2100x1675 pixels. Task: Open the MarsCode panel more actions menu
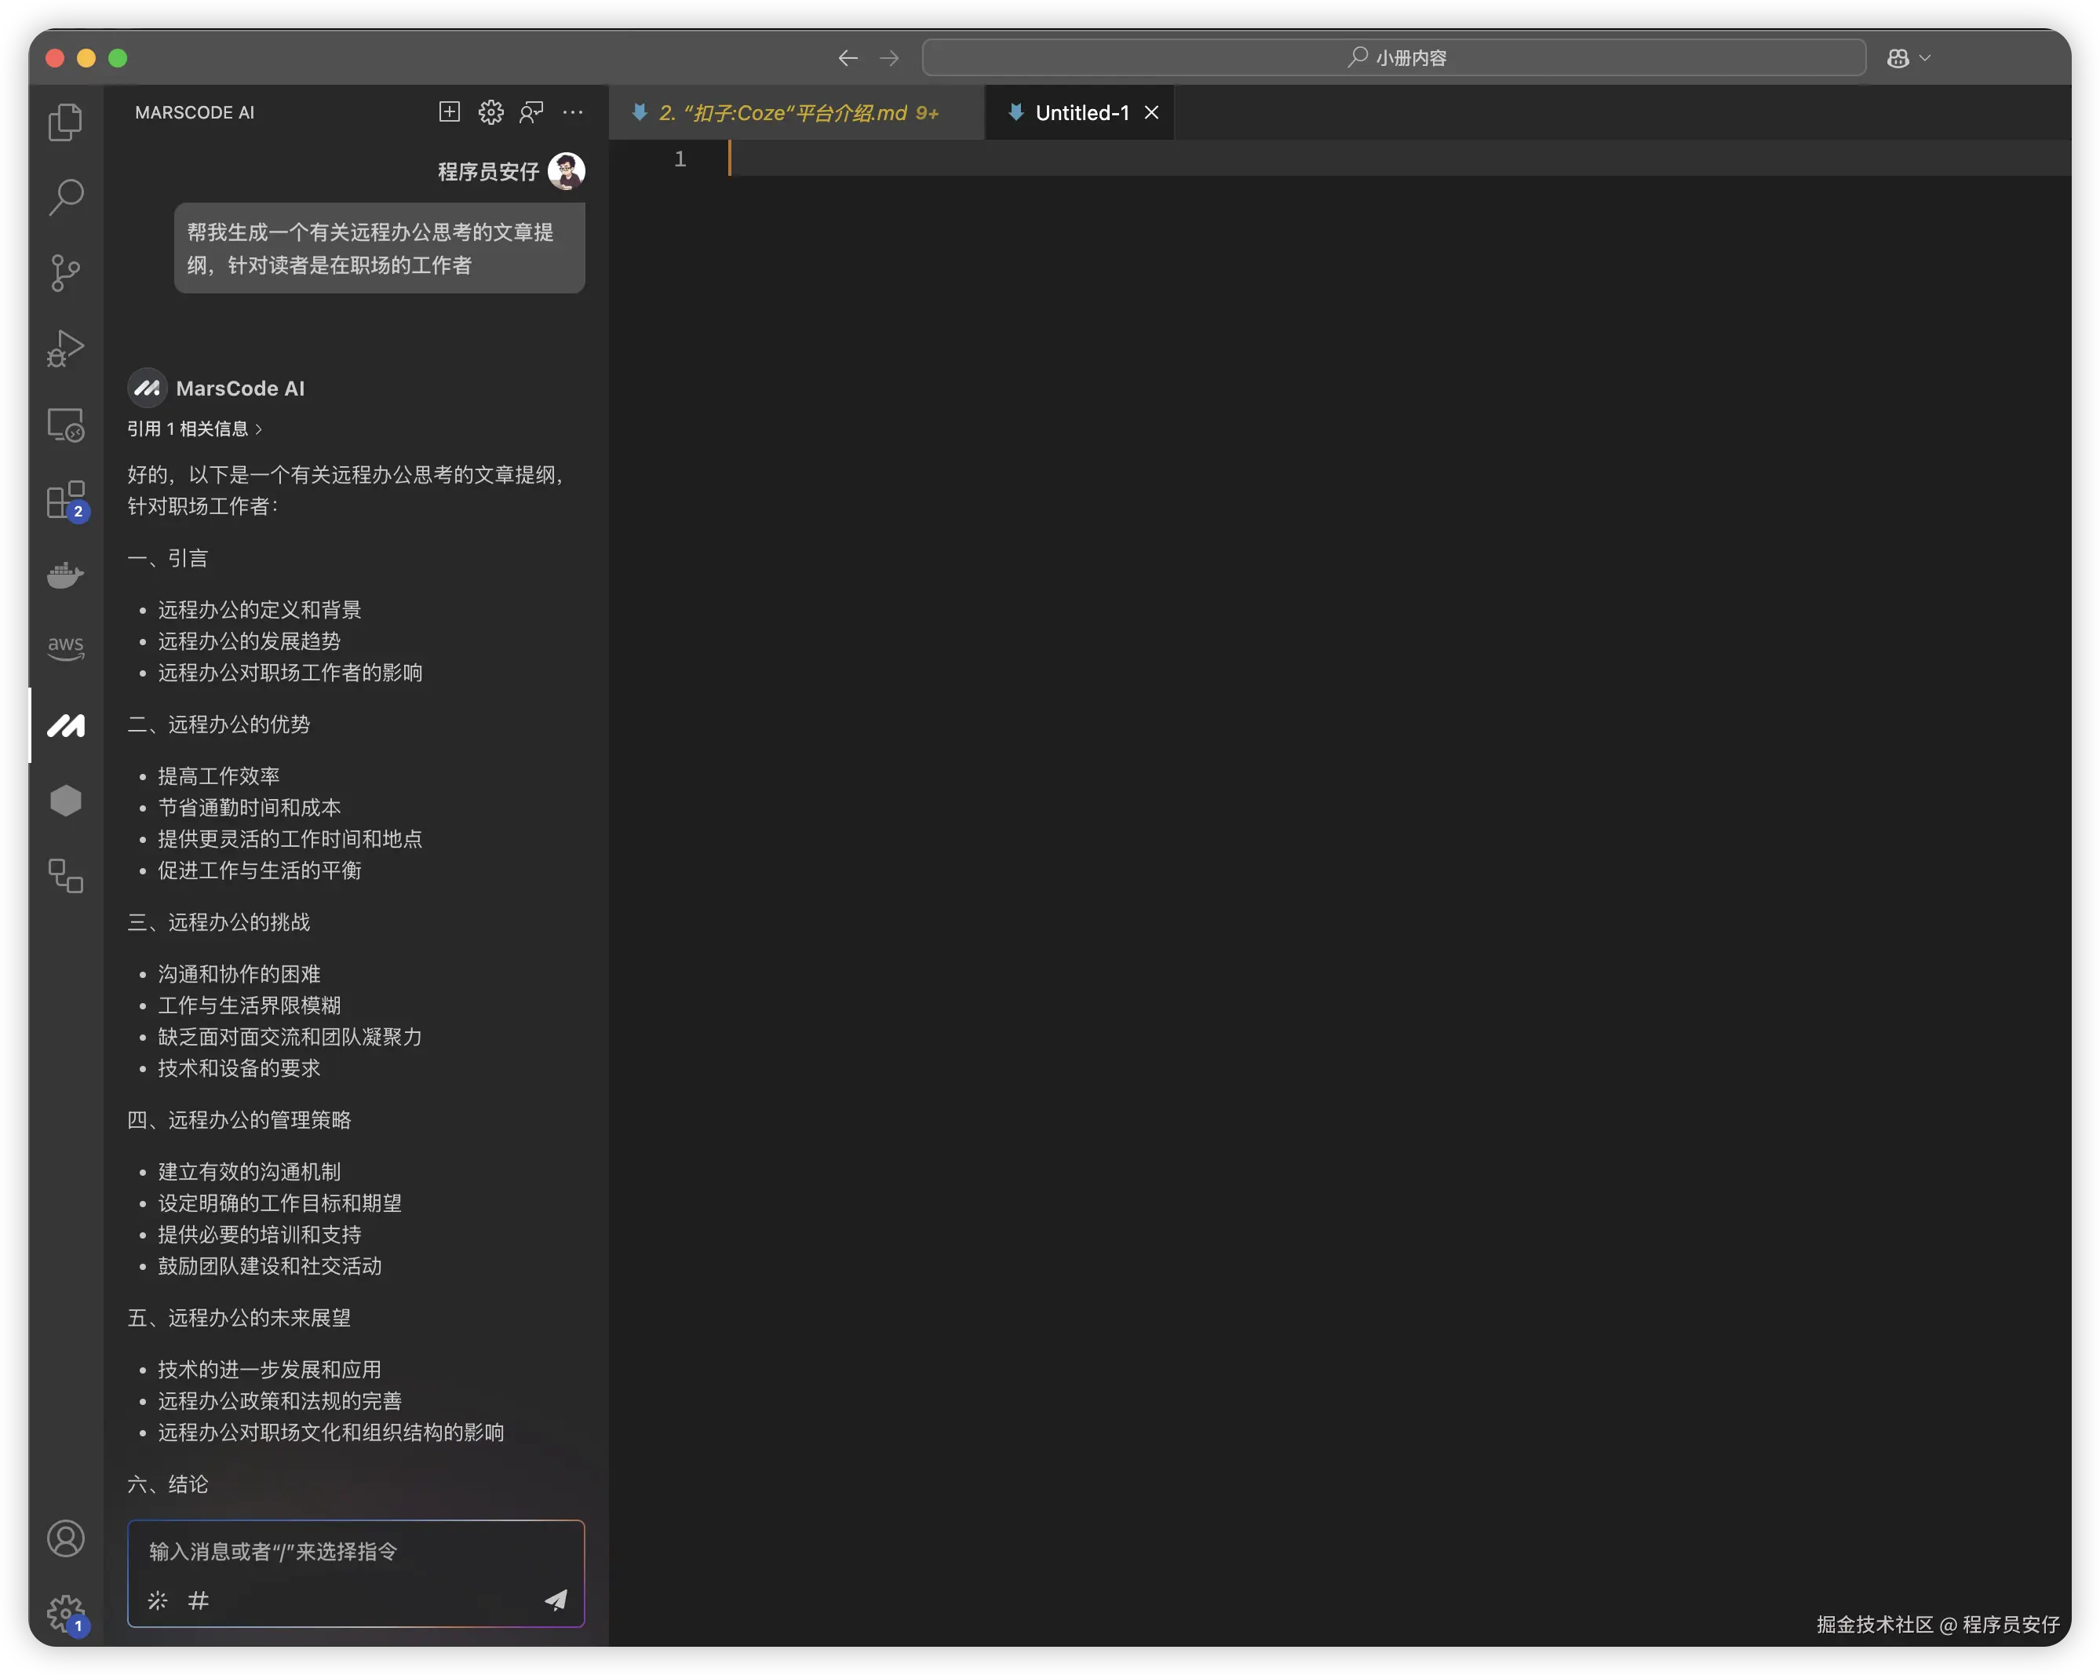[573, 112]
